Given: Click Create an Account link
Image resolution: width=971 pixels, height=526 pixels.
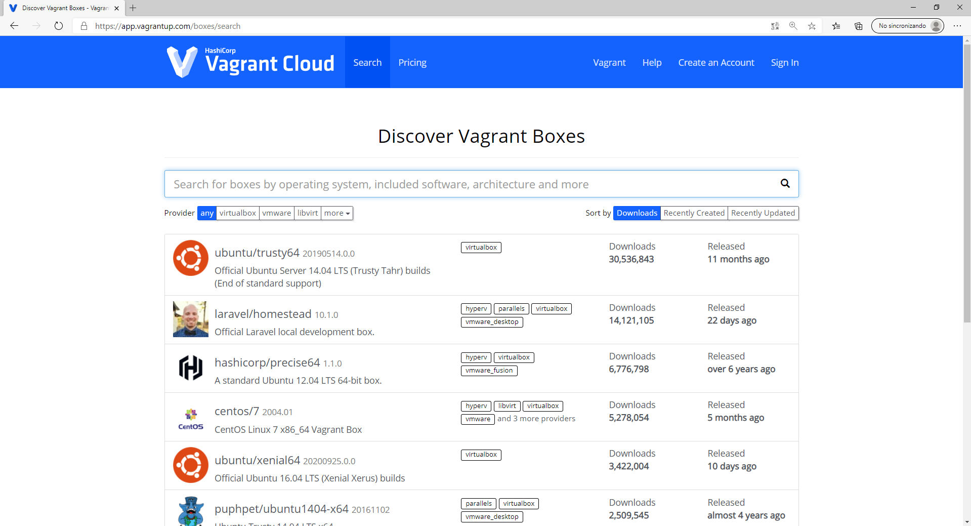Looking at the screenshot, I should click(716, 63).
